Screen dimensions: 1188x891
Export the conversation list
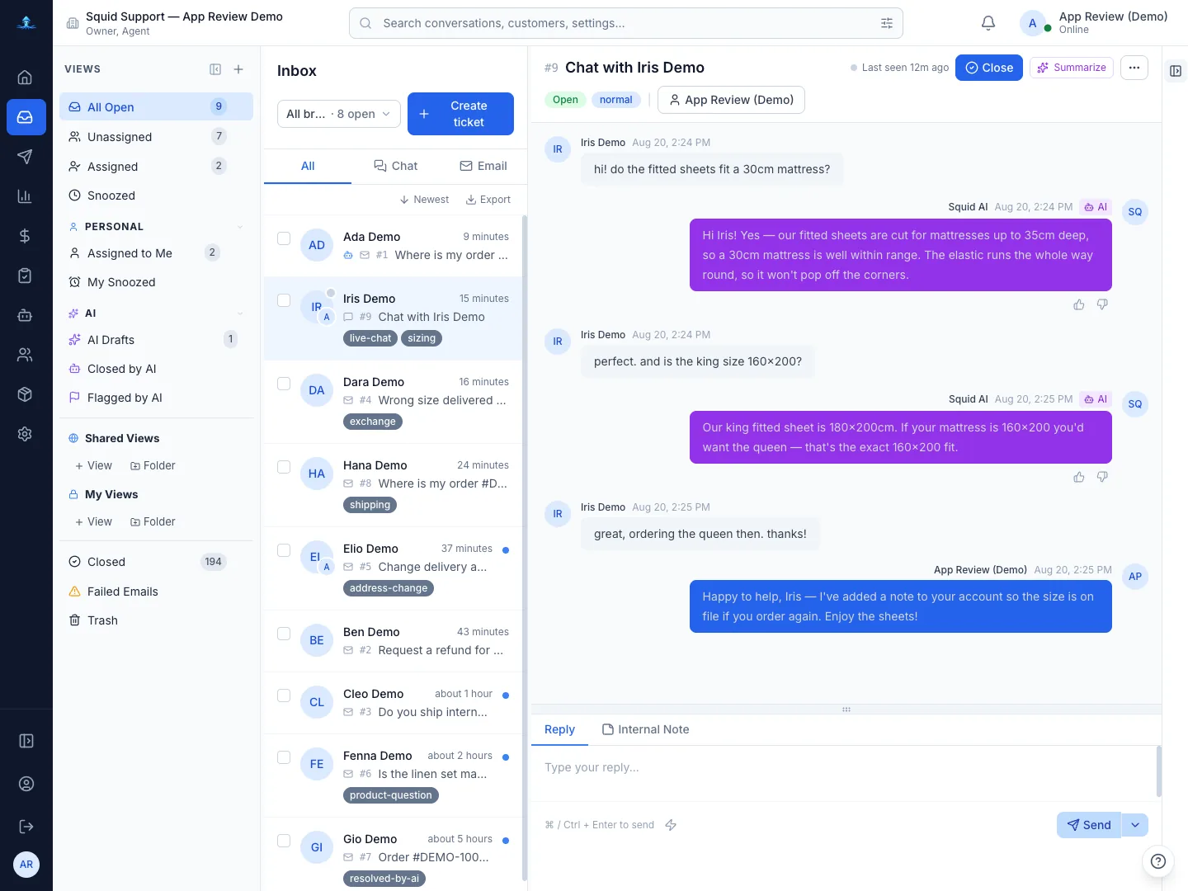pos(488,200)
